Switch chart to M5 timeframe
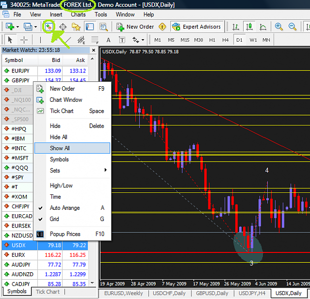Screen dimensions: 310x299 point(171,40)
